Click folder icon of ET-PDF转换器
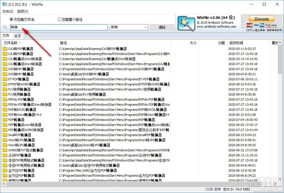Image resolution: width=284 pixels, height=193 pixels. pos(5,79)
